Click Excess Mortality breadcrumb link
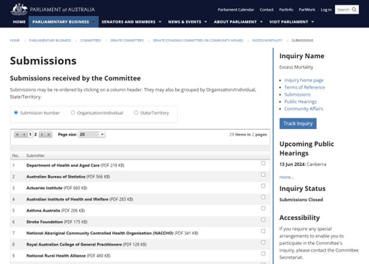 [267, 40]
